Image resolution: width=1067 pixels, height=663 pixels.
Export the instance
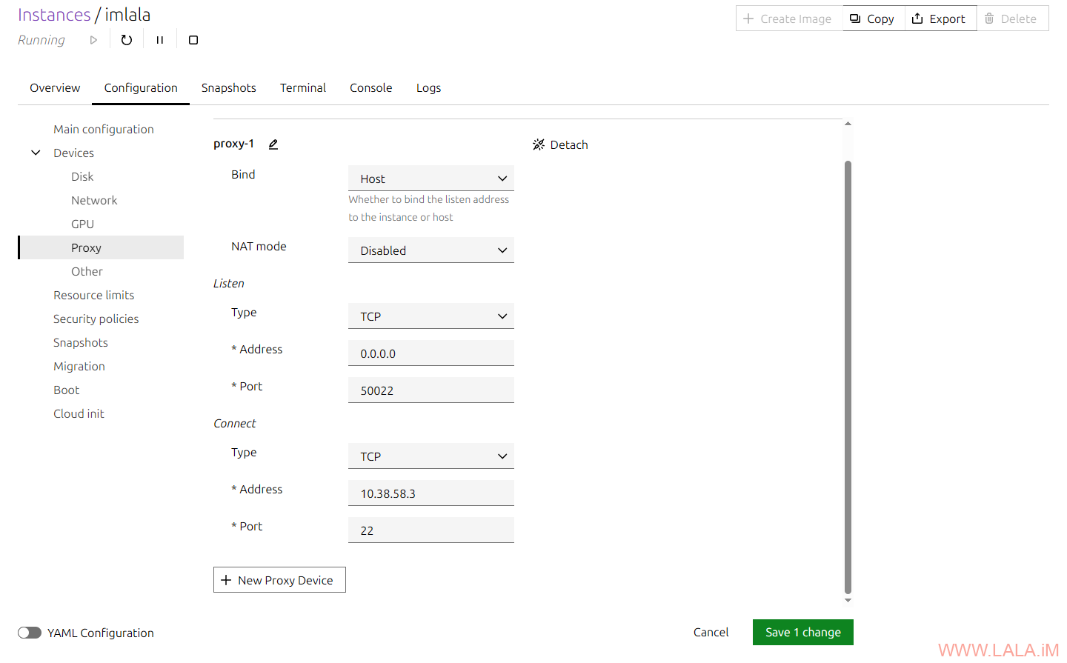click(x=939, y=19)
